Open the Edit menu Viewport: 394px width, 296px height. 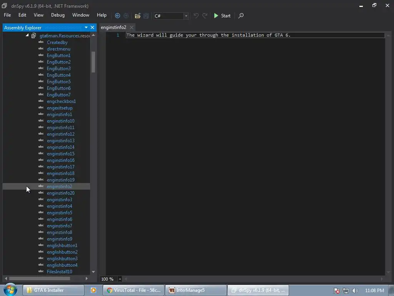22,15
